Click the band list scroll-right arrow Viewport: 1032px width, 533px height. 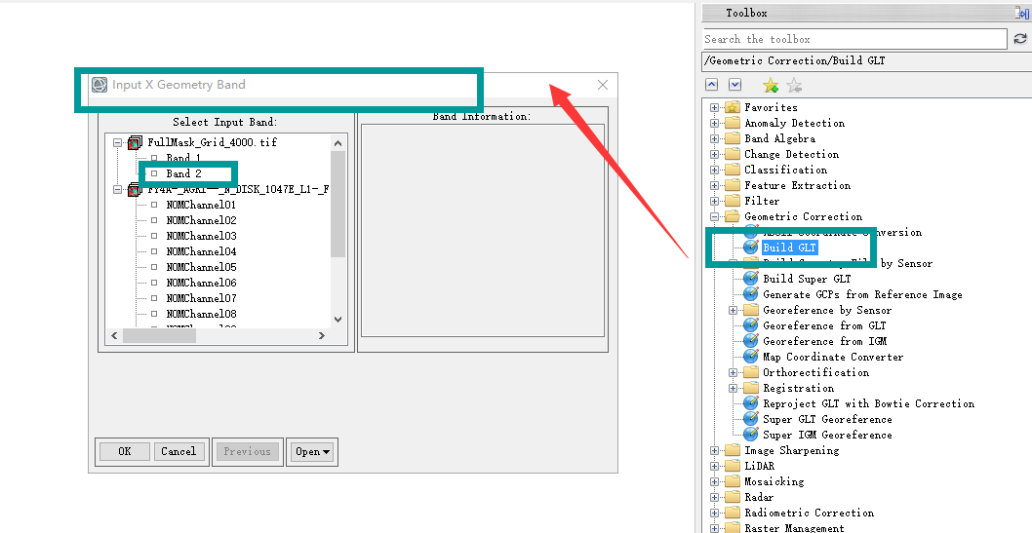point(322,336)
